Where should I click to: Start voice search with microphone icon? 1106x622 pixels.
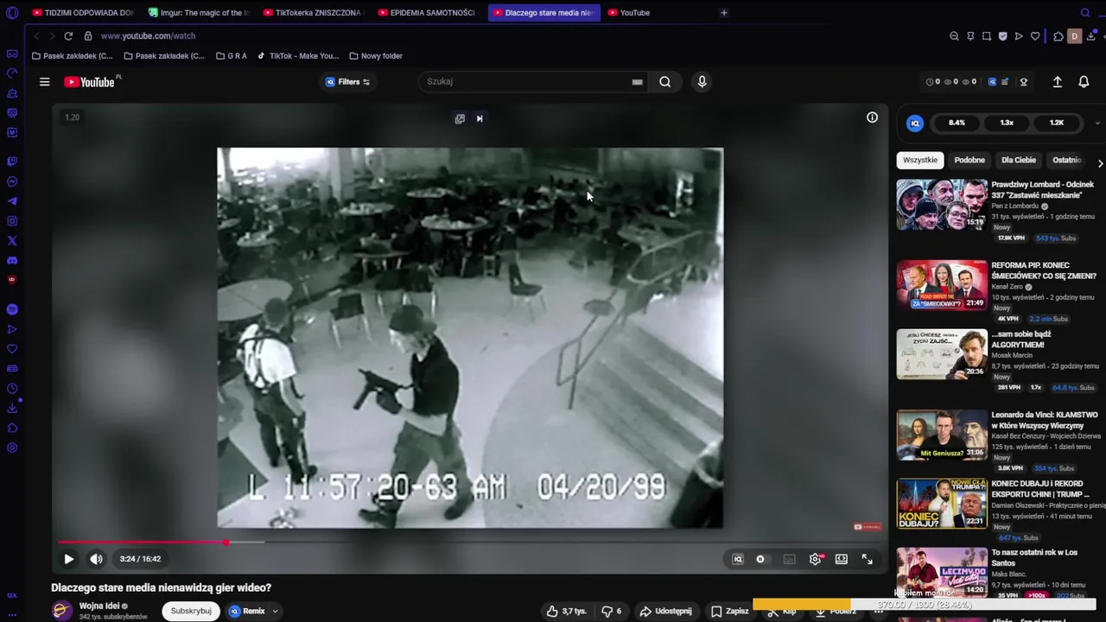(x=702, y=81)
